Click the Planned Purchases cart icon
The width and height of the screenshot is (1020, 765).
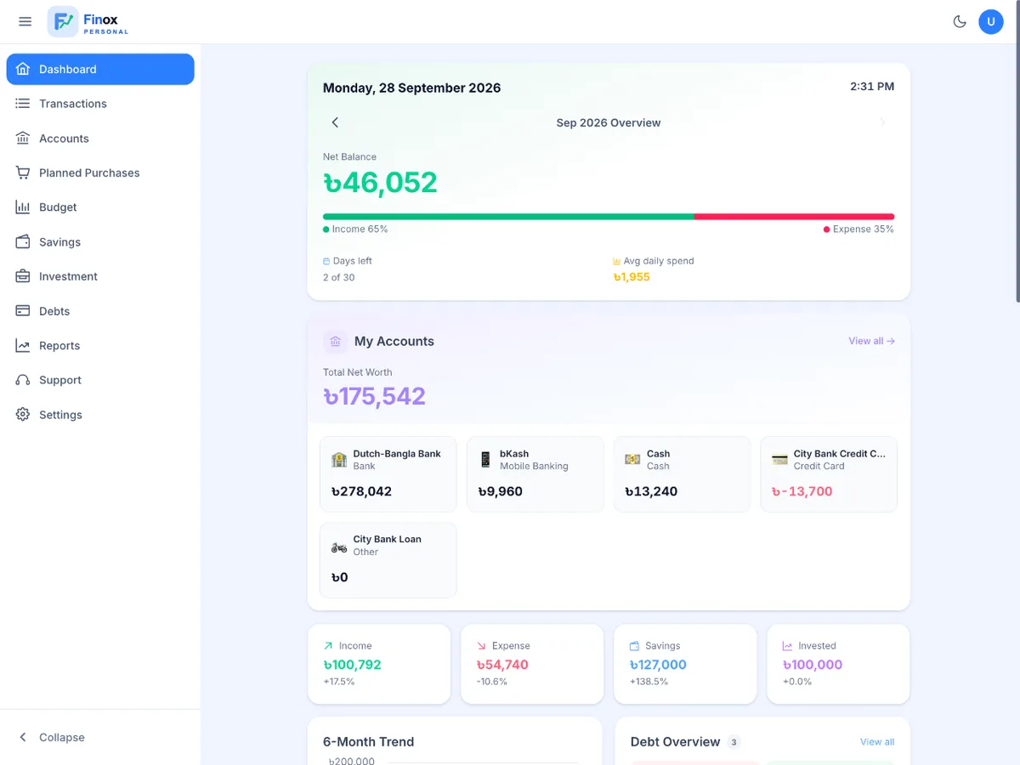click(23, 173)
